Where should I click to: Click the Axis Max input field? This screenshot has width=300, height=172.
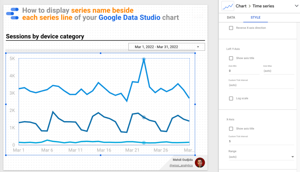coord(279,71)
